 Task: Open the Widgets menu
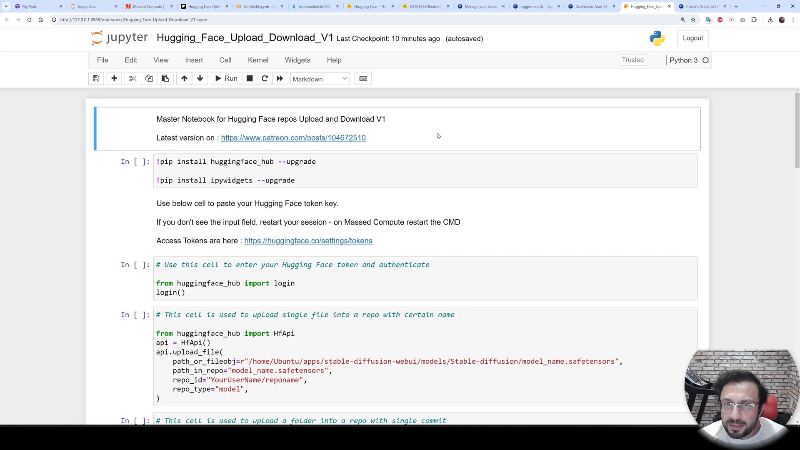coord(297,60)
